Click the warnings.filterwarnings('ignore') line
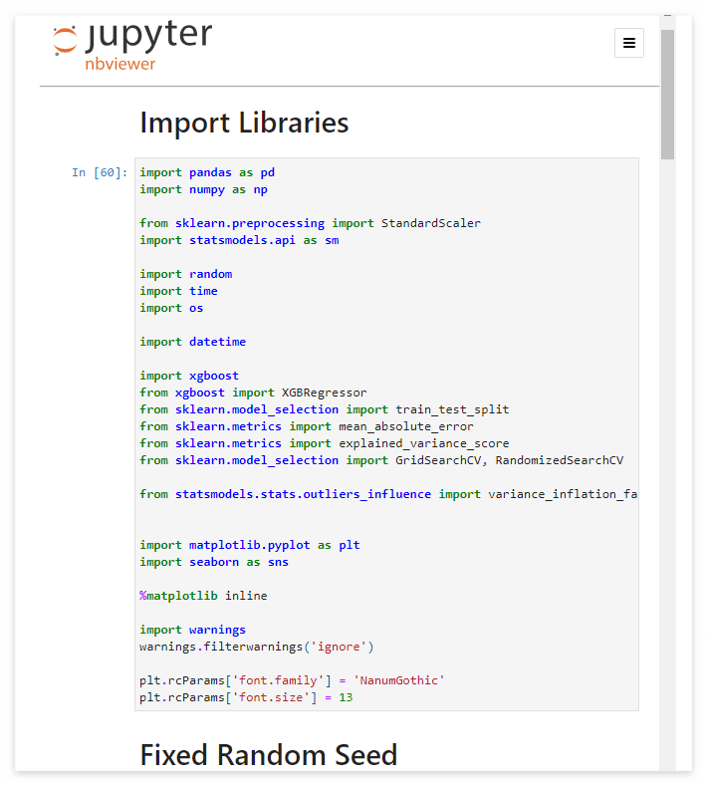707x786 pixels. click(x=257, y=648)
